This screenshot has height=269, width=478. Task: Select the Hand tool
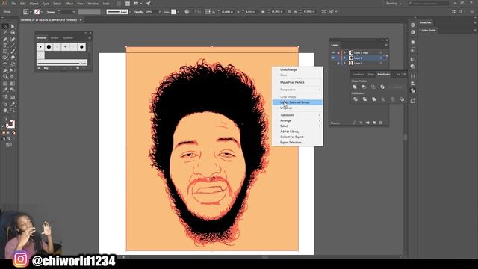pyautogui.click(x=5, y=110)
